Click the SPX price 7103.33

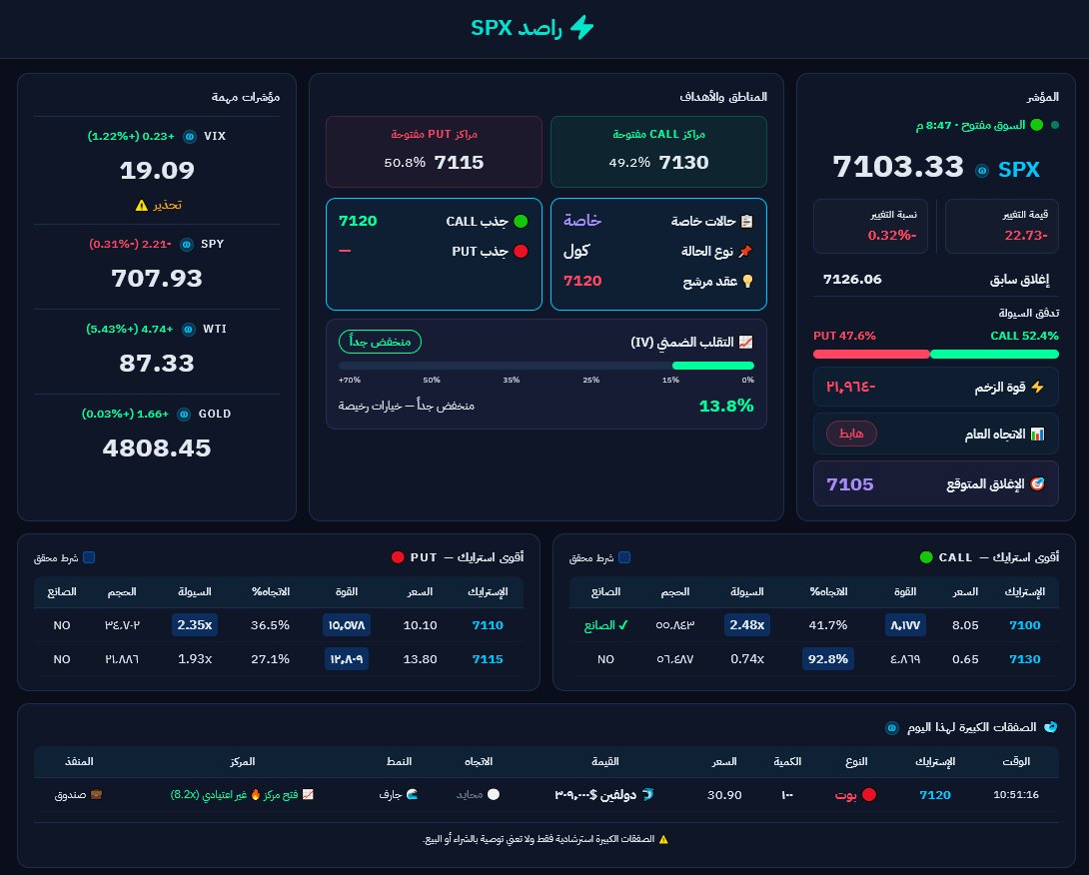[898, 168]
